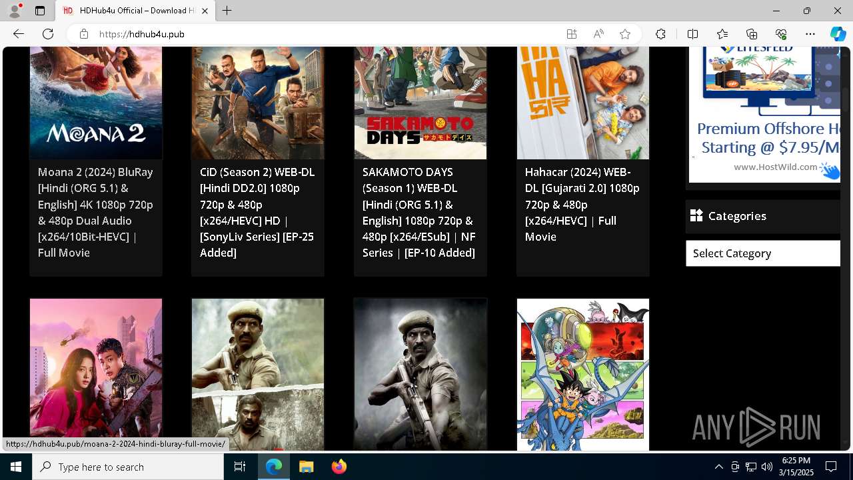
Task: Launch Copilot sidebar
Action: click(x=838, y=34)
